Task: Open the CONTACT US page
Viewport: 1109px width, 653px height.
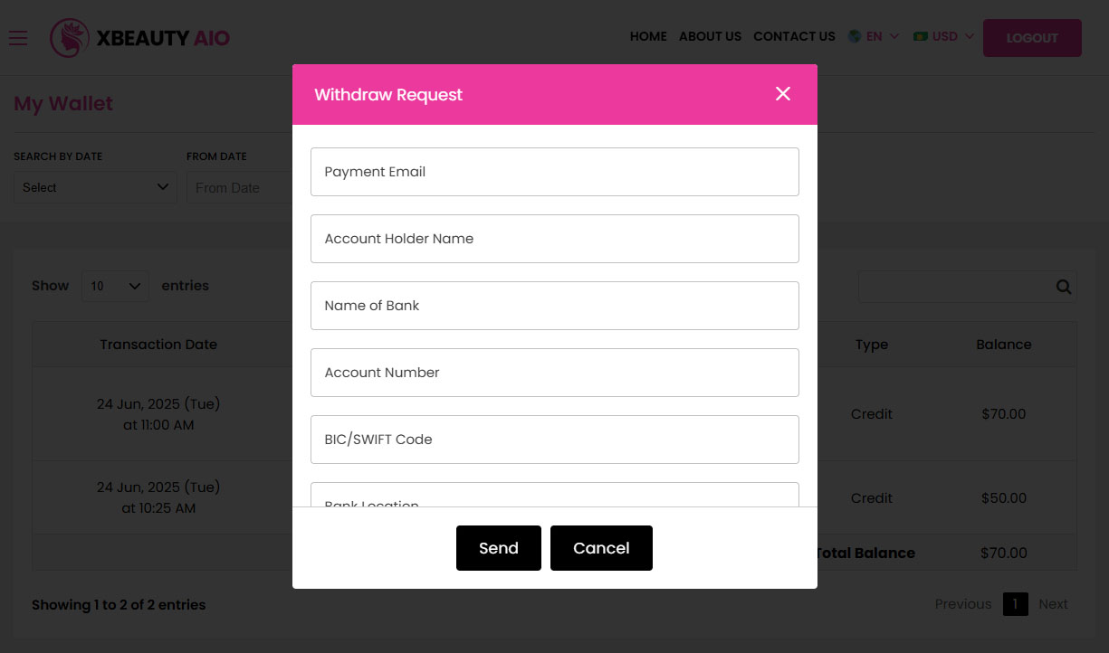Action: [794, 36]
